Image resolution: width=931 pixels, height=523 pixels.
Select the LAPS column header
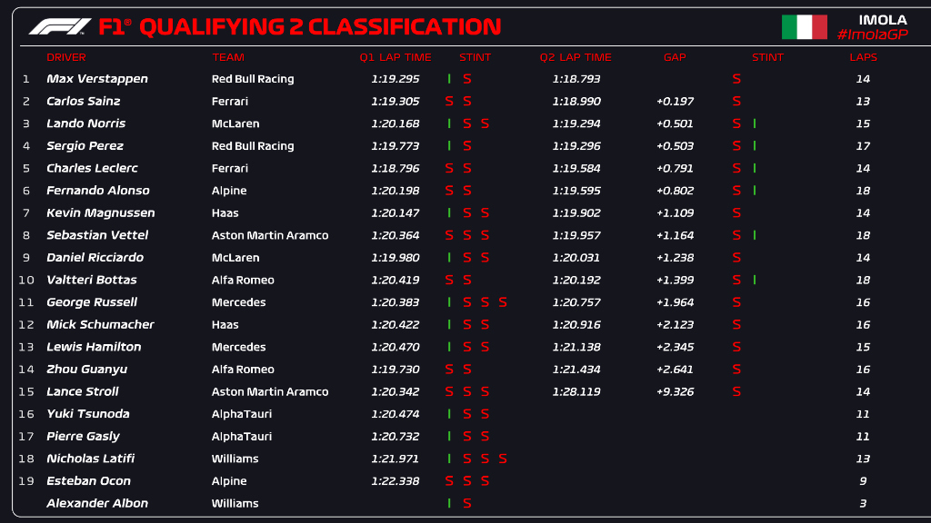[863, 57]
